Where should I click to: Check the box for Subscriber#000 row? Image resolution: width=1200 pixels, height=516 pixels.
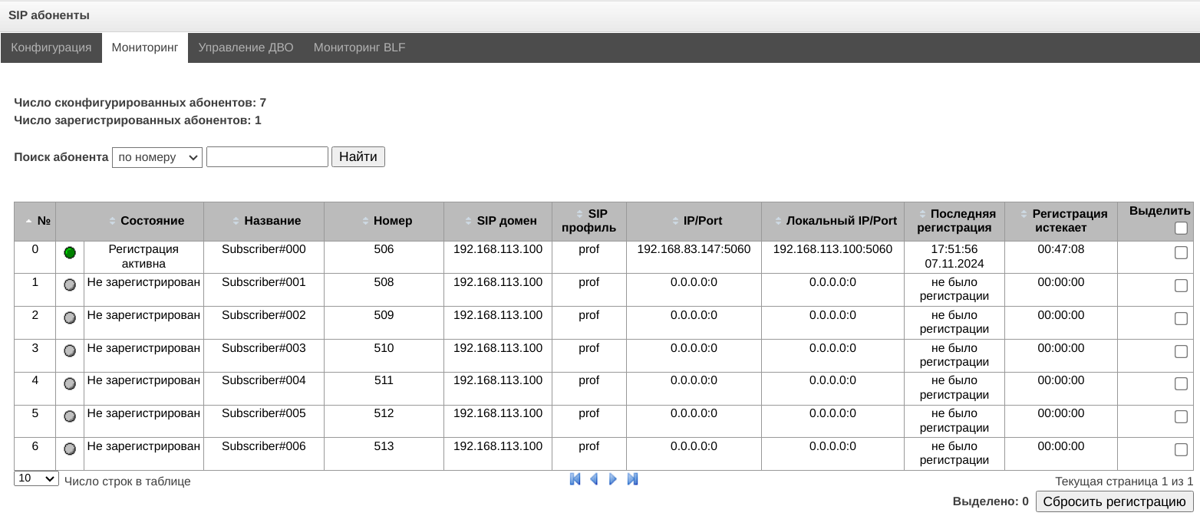pyautogui.click(x=1181, y=252)
